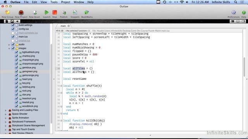Switch to right layout view icon
The width and height of the screenshot is (248, 139).
click(x=243, y=21)
